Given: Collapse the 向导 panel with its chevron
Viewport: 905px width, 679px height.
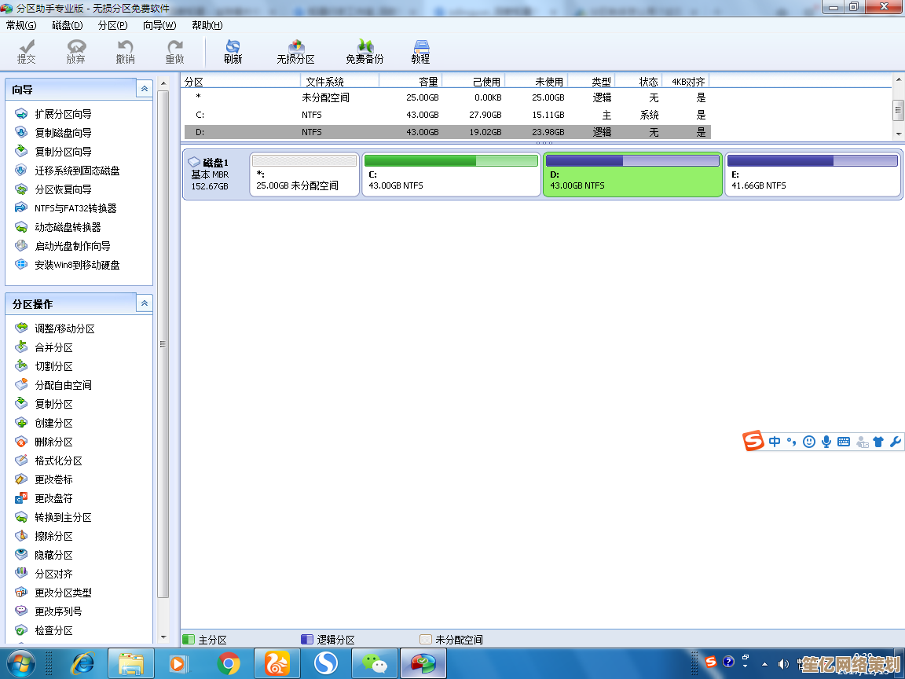Looking at the screenshot, I should (144, 89).
